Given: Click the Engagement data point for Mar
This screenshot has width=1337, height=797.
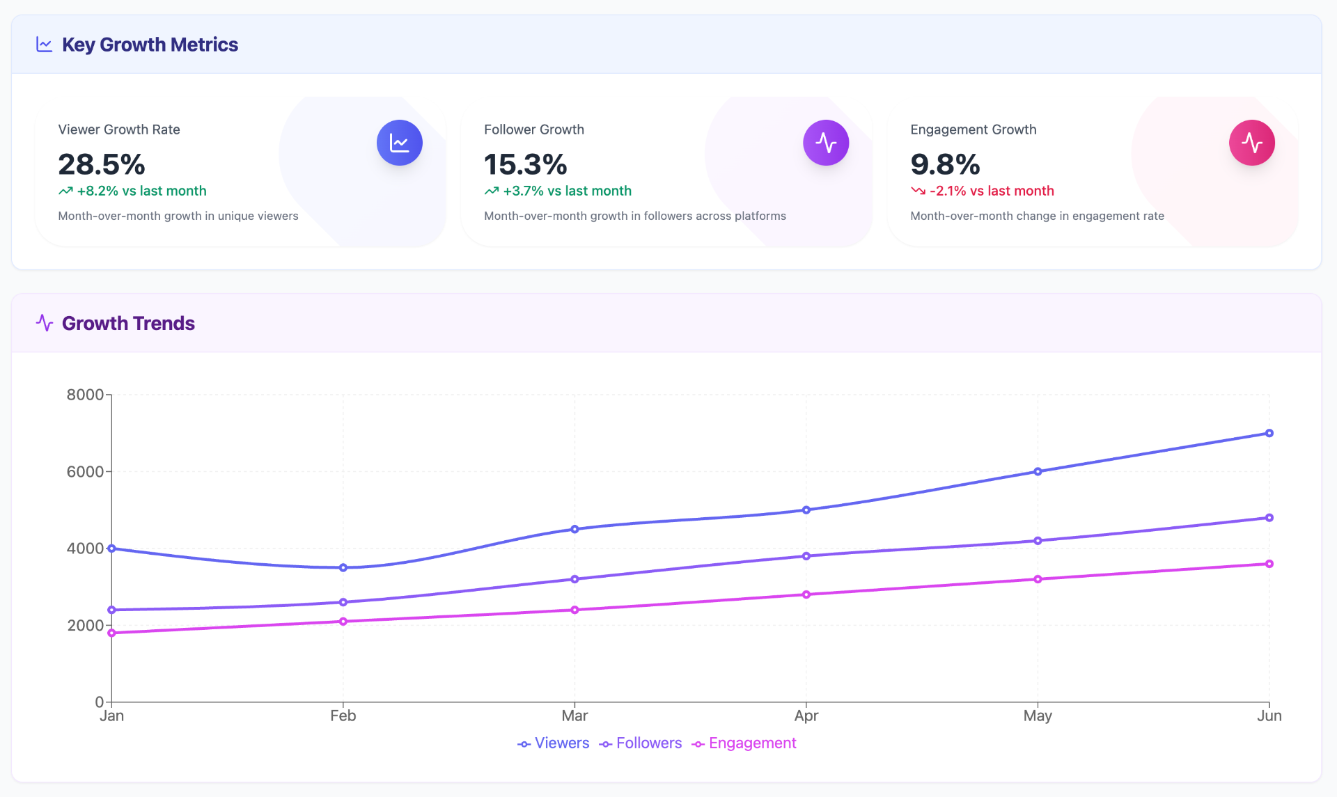Looking at the screenshot, I should click(x=574, y=610).
